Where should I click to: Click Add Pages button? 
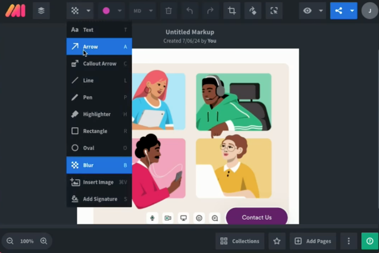[x=313, y=241]
